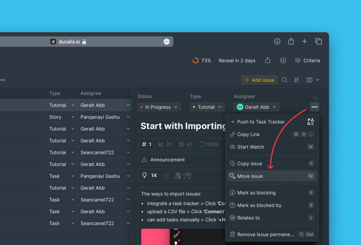The height and width of the screenshot is (245, 361).
Task: Click the search magnifier icon
Action: [284, 80]
